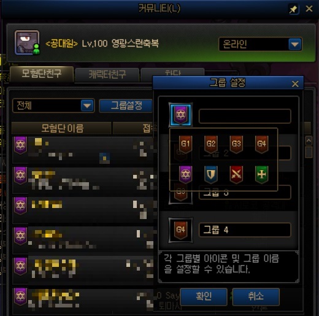This screenshot has width=319, height=316.
Task: Pick the G3 banner icon
Action: click(x=236, y=144)
